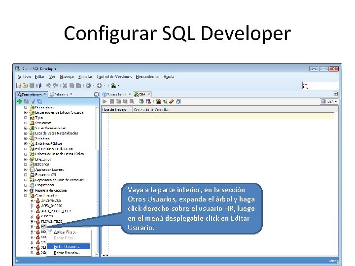355x266 pixels.
Task: Click the Undo toolbar icon
Action: [48, 86]
